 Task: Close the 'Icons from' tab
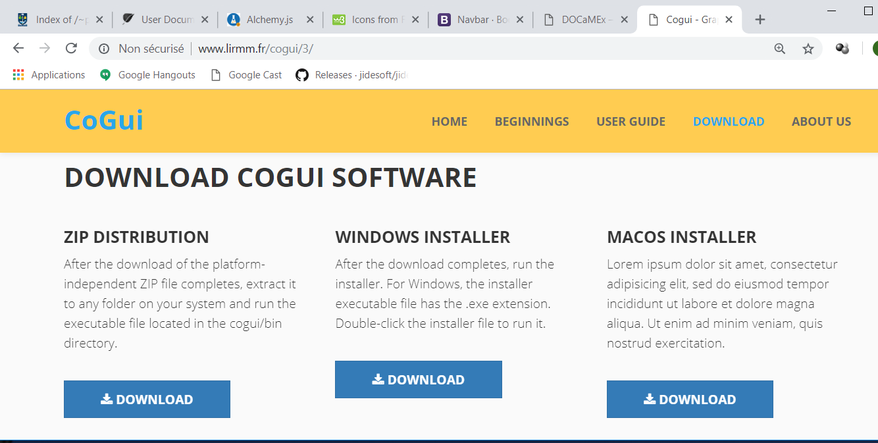[x=414, y=20]
